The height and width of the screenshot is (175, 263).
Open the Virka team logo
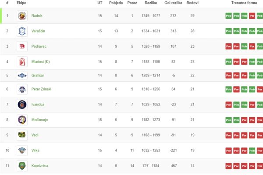click(x=22, y=150)
